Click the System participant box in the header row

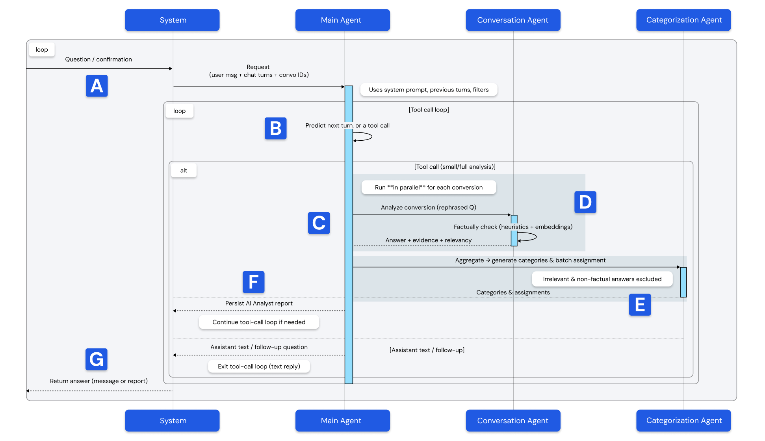pyautogui.click(x=172, y=20)
